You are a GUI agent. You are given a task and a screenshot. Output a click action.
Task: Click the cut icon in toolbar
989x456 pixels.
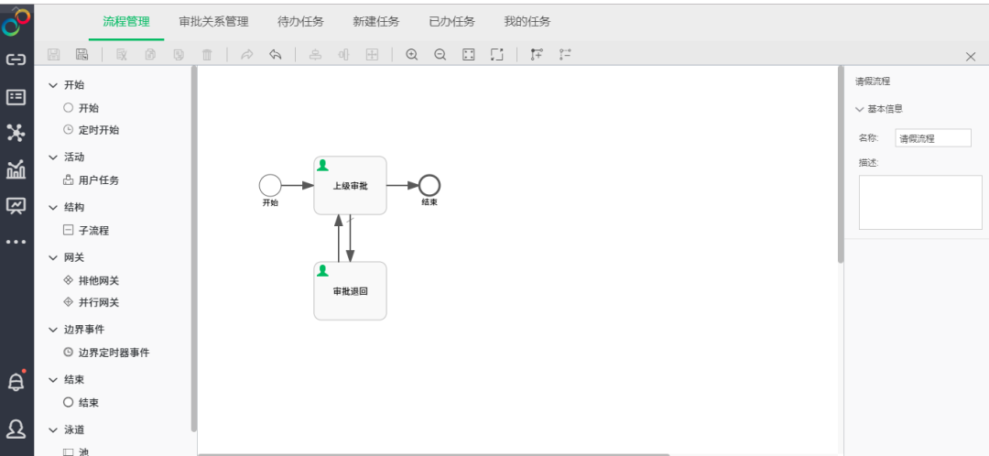122,55
